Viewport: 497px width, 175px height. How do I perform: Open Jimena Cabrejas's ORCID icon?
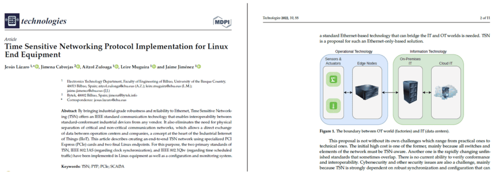[x=78, y=67]
